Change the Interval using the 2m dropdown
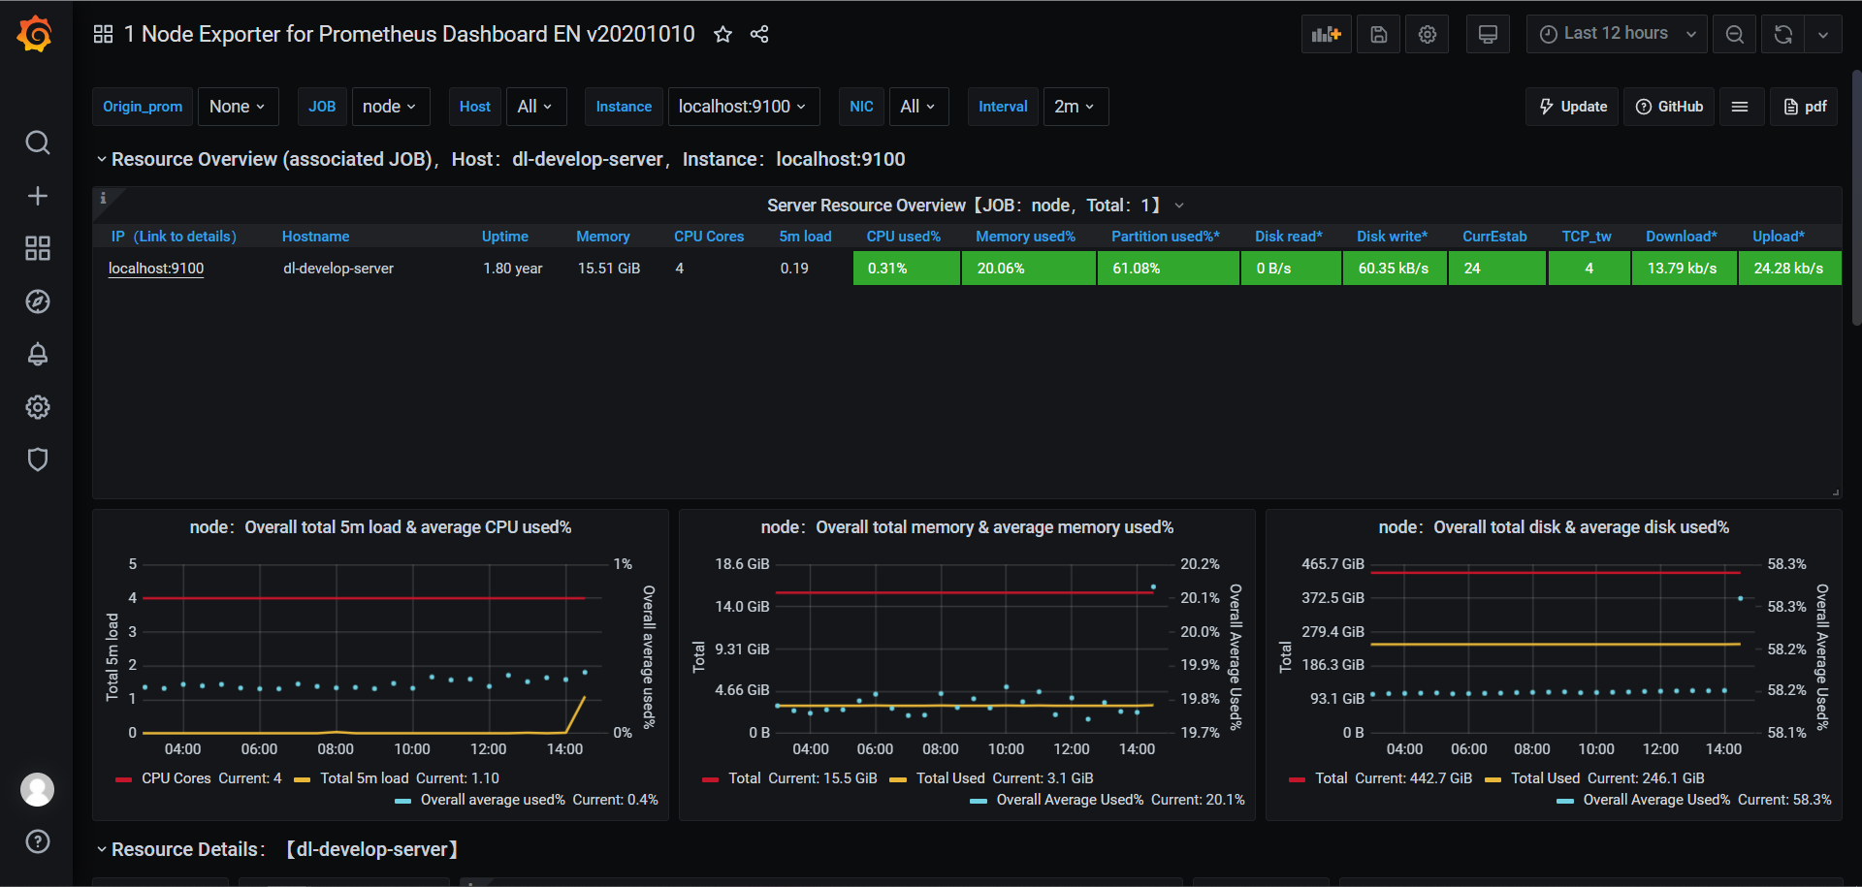Image resolution: width=1862 pixels, height=887 pixels. pos(1075,107)
